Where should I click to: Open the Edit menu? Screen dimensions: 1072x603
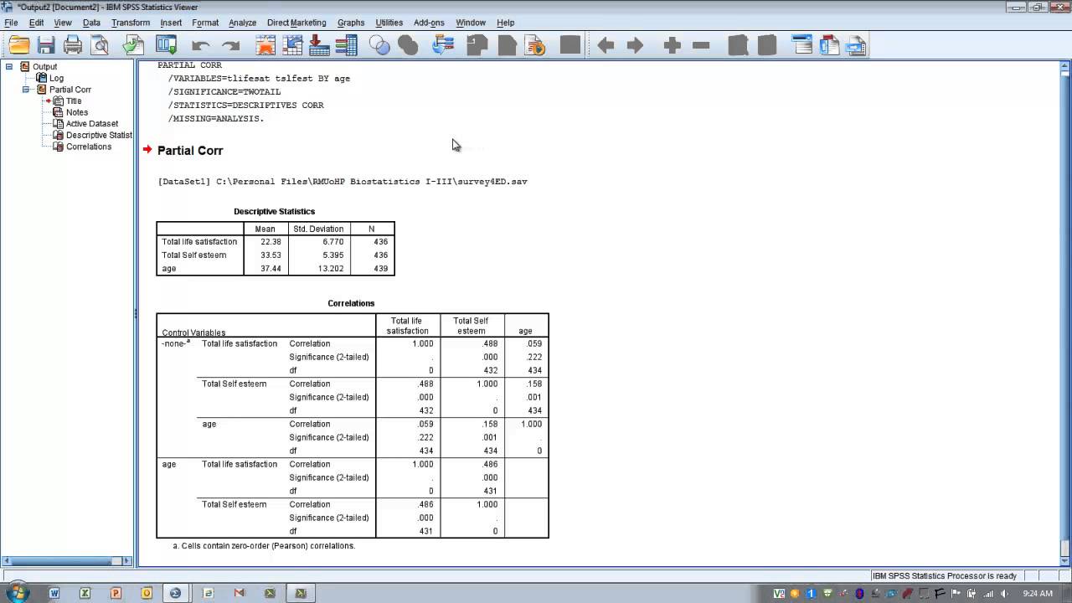click(36, 23)
